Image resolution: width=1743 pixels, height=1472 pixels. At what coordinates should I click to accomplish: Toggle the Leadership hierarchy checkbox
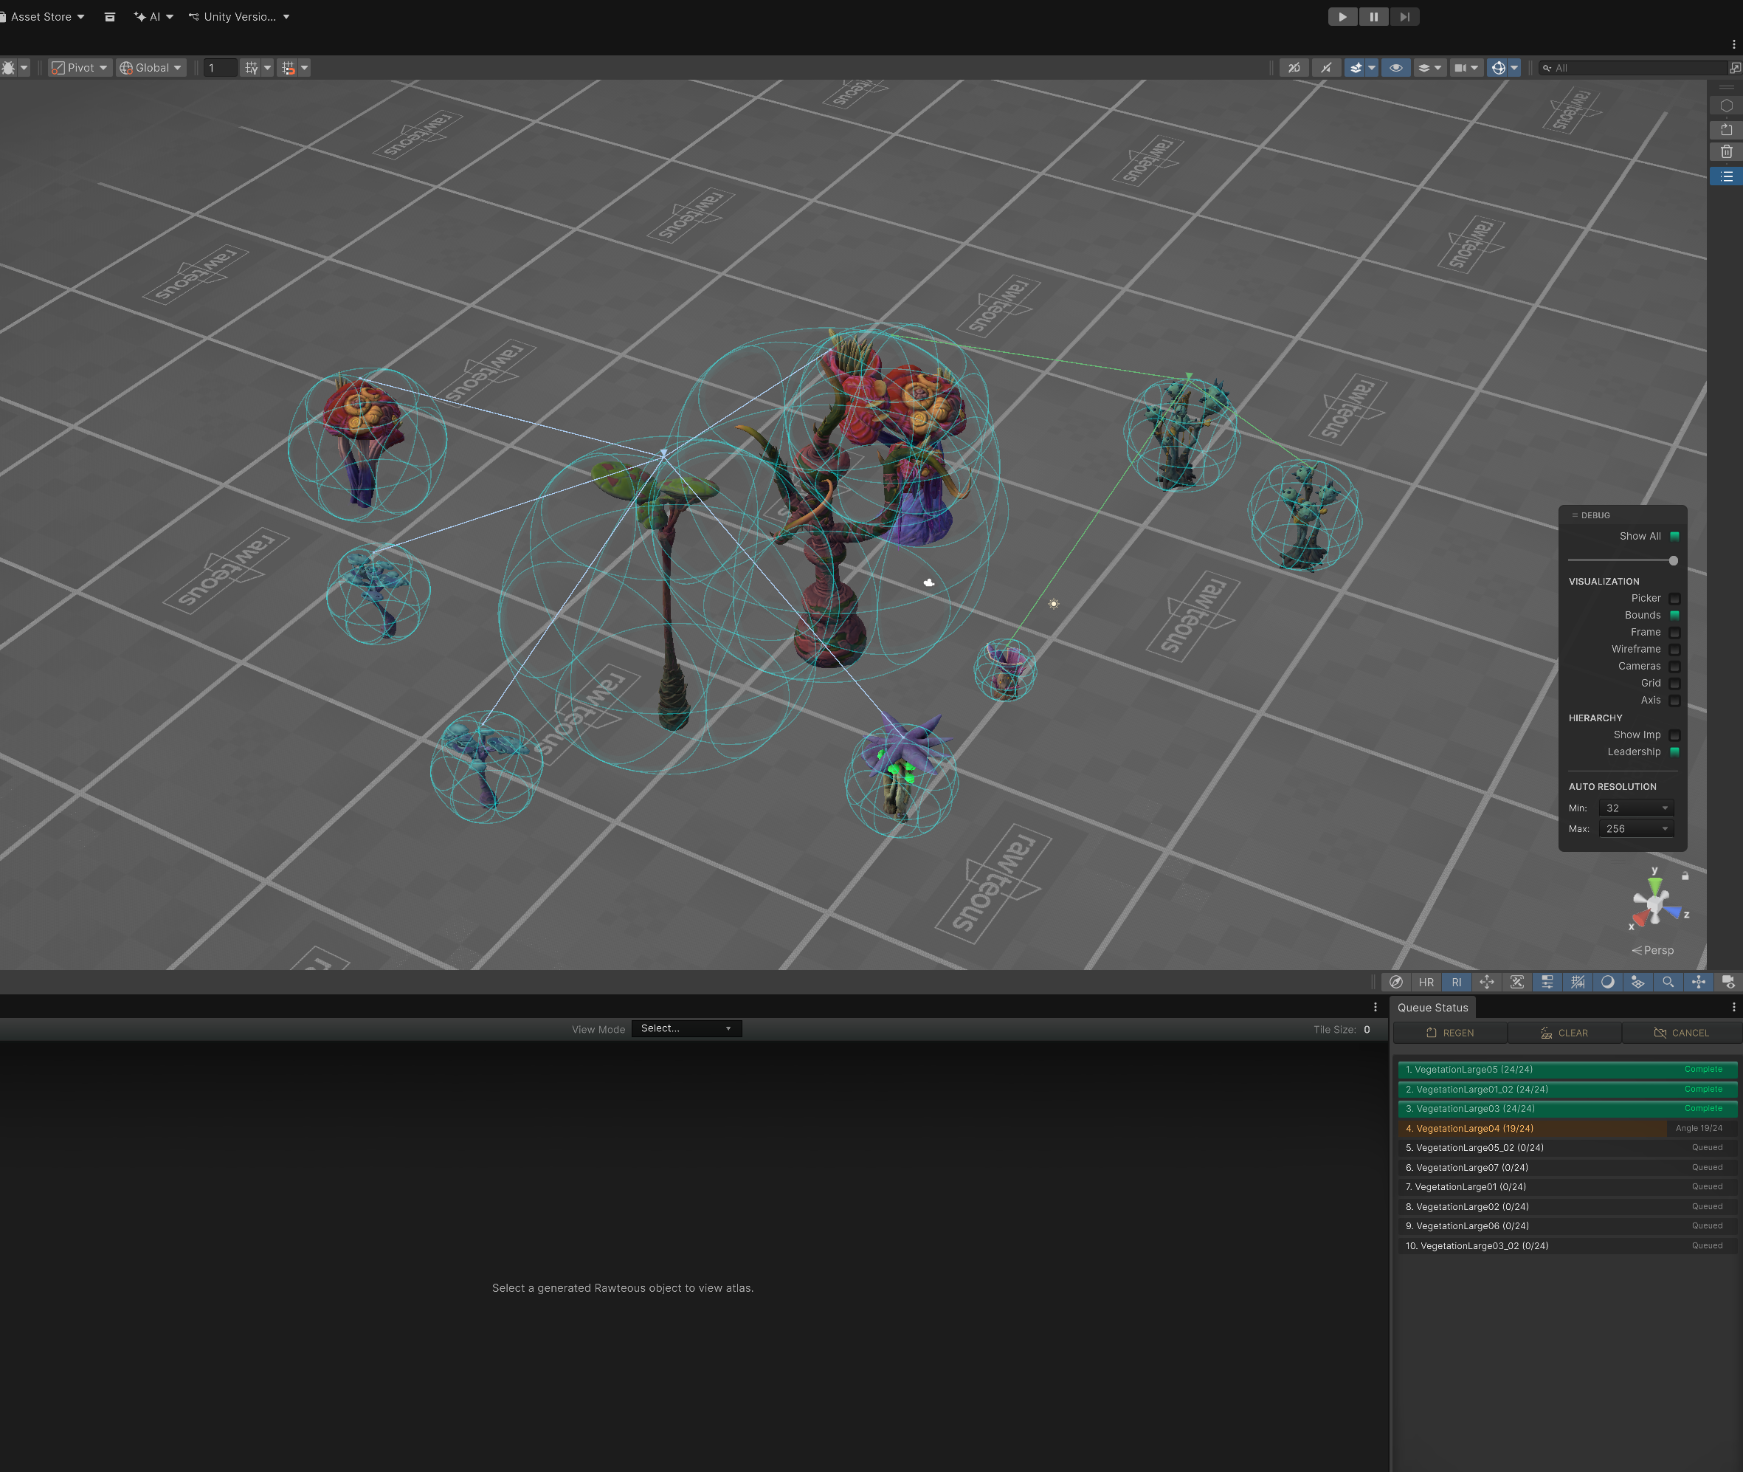[1674, 752]
